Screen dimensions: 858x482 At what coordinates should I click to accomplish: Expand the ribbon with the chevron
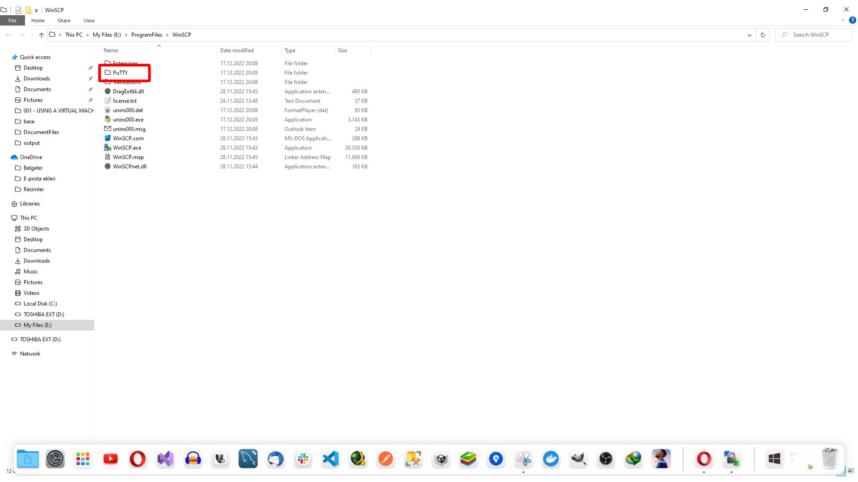(843, 20)
